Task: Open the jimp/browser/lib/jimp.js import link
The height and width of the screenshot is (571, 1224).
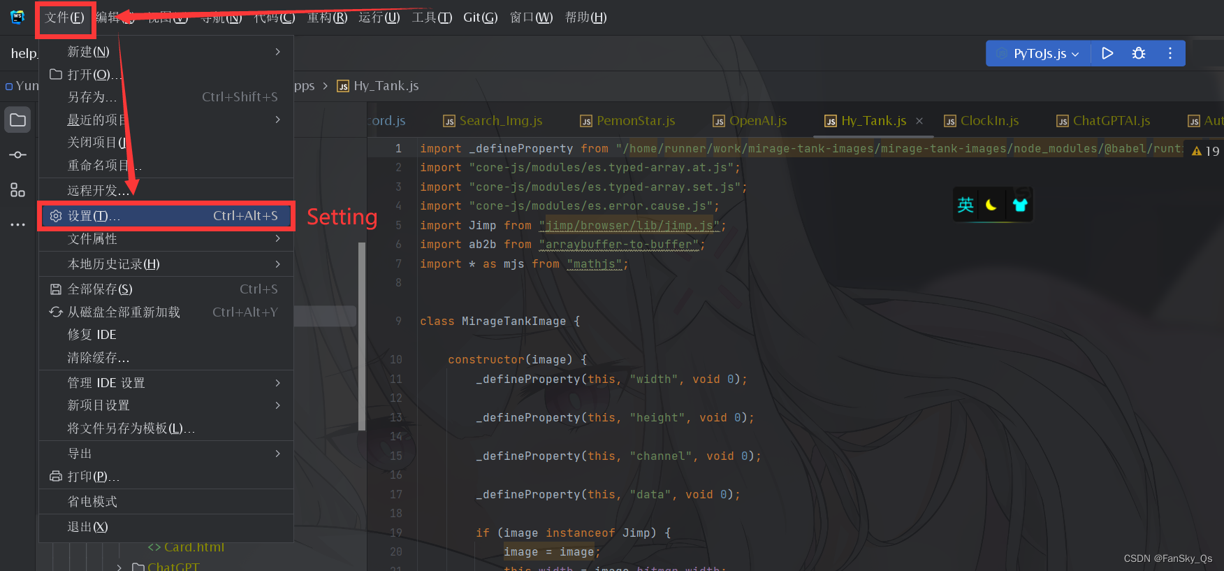Action: (629, 225)
